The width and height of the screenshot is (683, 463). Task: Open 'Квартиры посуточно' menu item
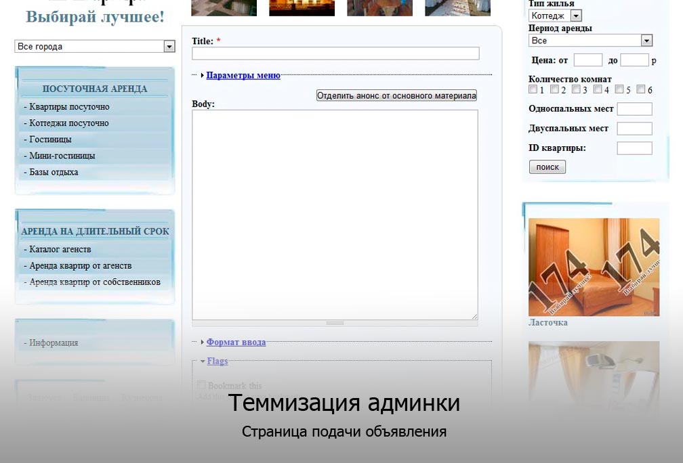69,107
